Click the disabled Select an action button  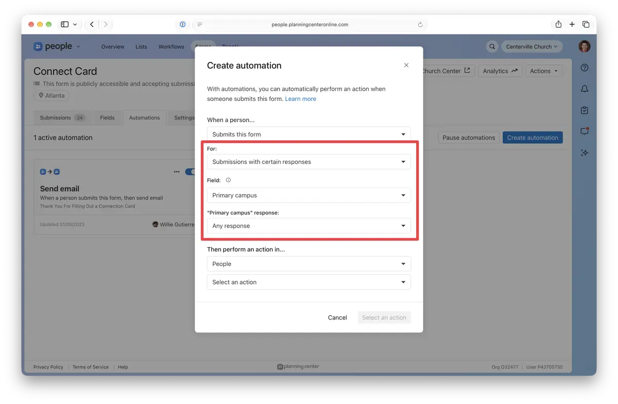pyautogui.click(x=384, y=317)
